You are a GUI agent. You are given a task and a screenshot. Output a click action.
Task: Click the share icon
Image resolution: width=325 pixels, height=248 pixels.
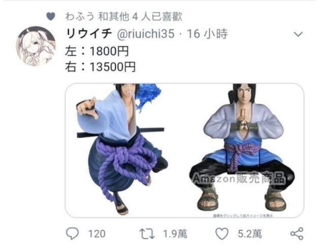[x=297, y=234]
